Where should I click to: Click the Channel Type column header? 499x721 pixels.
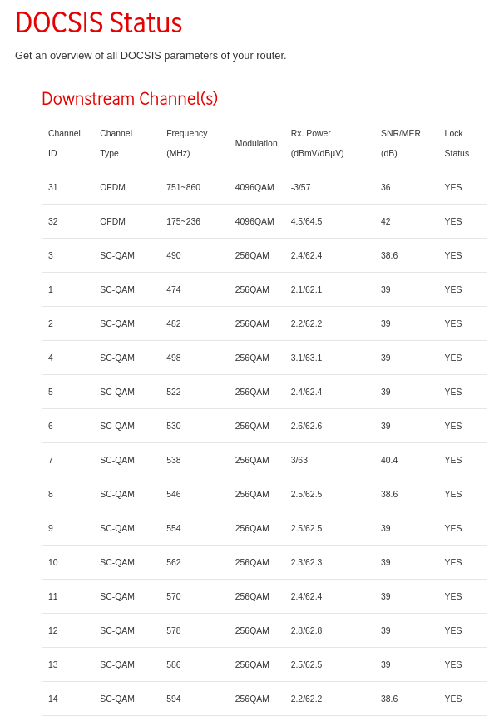[x=116, y=143]
